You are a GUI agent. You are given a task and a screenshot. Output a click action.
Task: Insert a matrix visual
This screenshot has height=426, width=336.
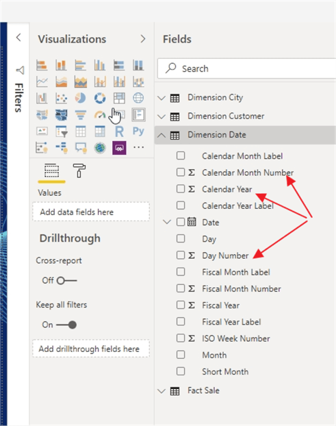click(x=100, y=131)
